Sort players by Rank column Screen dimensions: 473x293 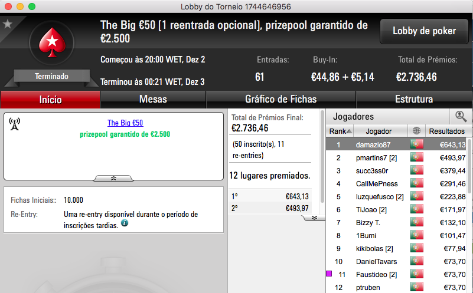[340, 131]
